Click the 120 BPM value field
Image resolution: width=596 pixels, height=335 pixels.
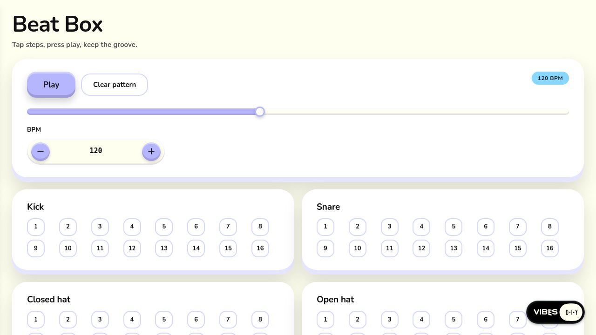coord(96,151)
